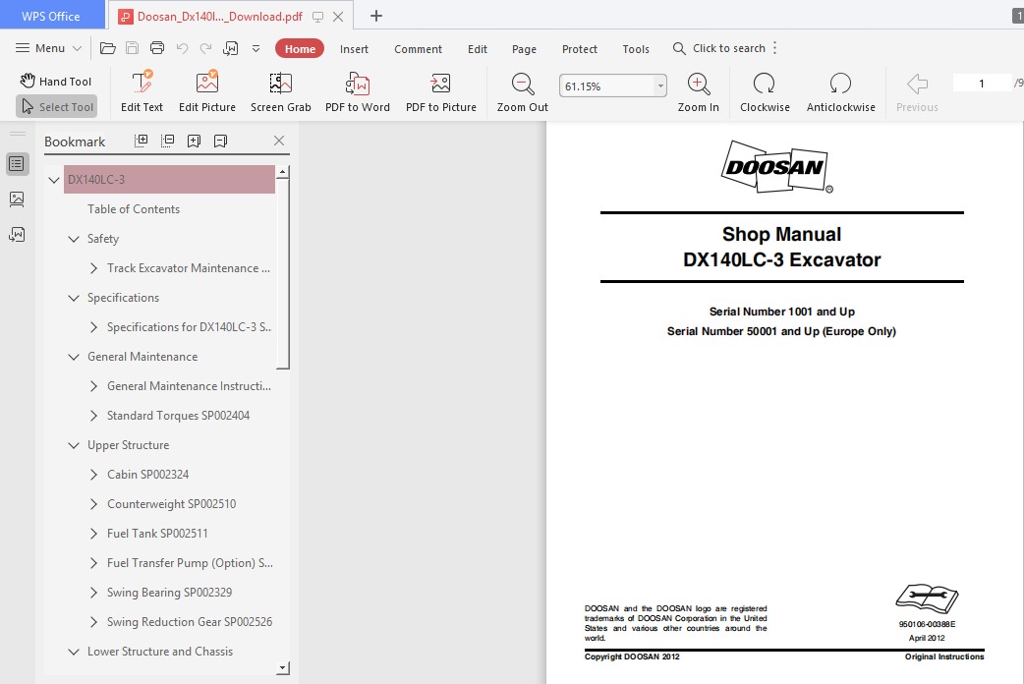The height and width of the screenshot is (684, 1024).
Task: Expand Track Excavator Maintenance bookmark
Action: click(x=93, y=268)
